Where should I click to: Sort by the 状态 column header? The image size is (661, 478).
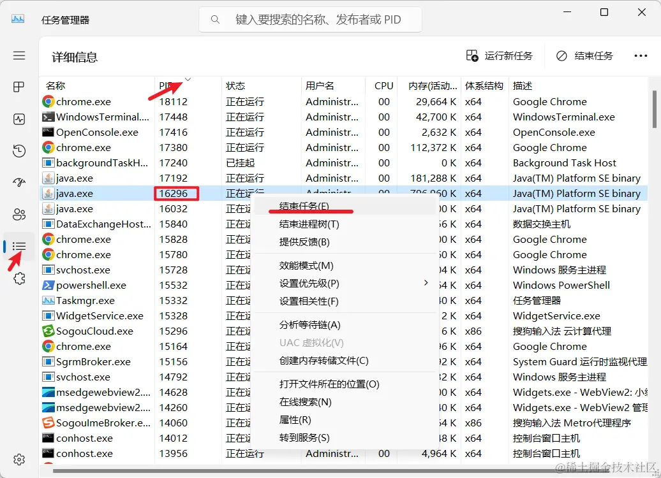tap(262, 86)
